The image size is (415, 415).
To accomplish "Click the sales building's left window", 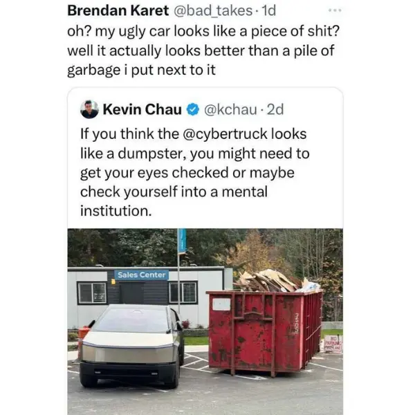I will 91,293.
